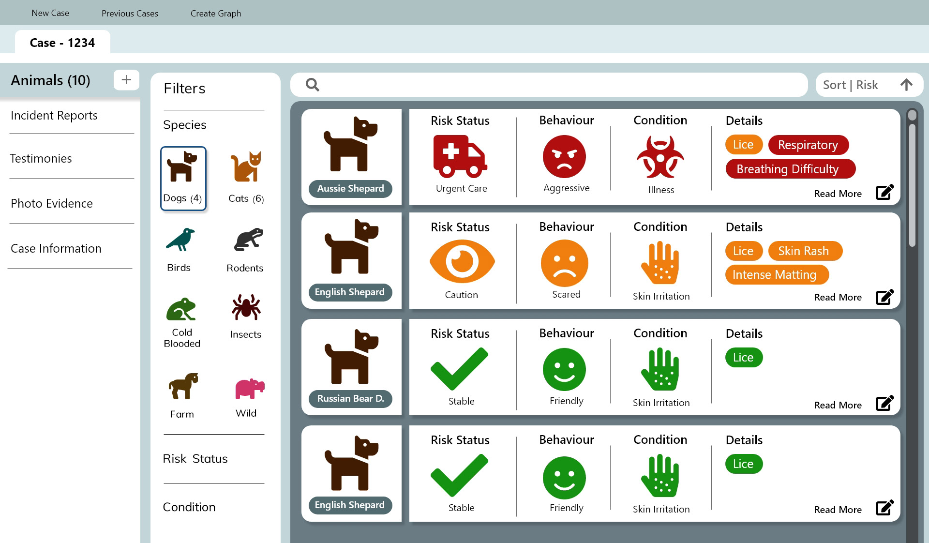Click the Breathing Difficulty tag
The width and height of the screenshot is (929, 543).
tap(790, 169)
